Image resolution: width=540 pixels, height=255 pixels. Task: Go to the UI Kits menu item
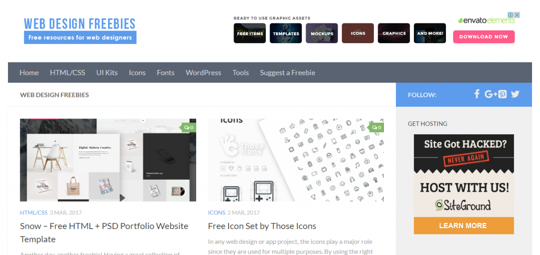point(107,72)
